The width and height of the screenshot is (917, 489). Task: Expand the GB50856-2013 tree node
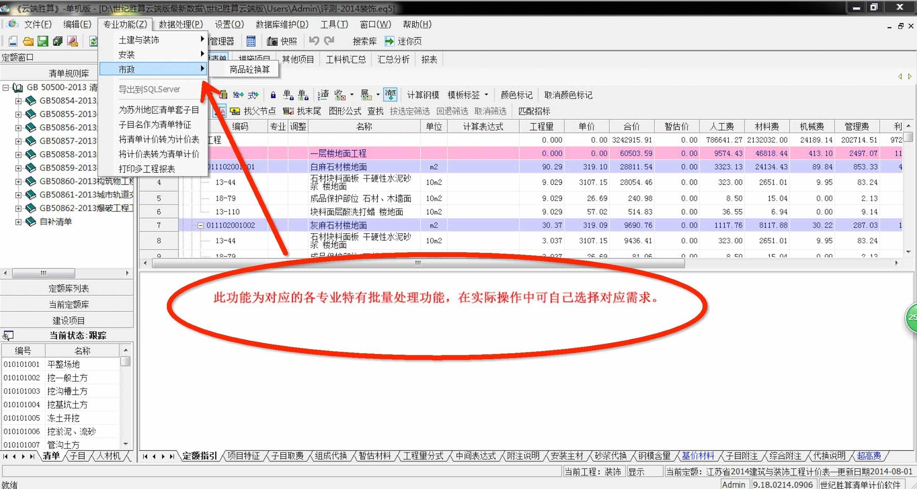[x=18, y=128]
